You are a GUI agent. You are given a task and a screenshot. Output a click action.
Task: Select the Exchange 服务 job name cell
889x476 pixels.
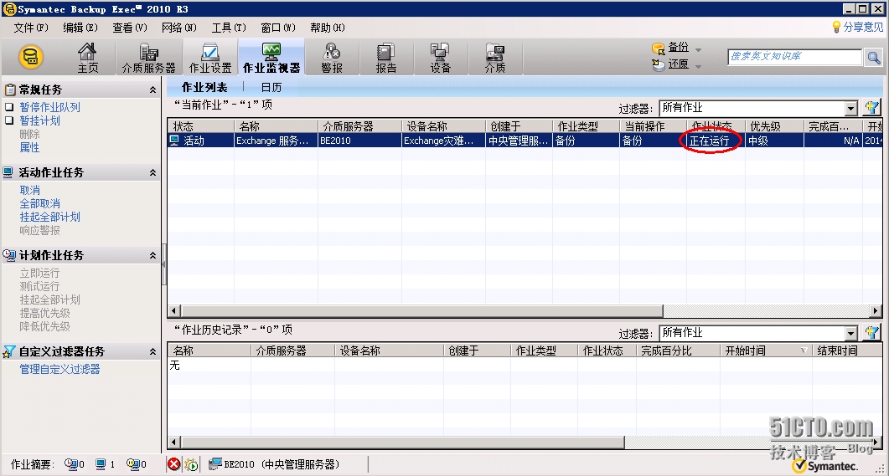point(277,141)
